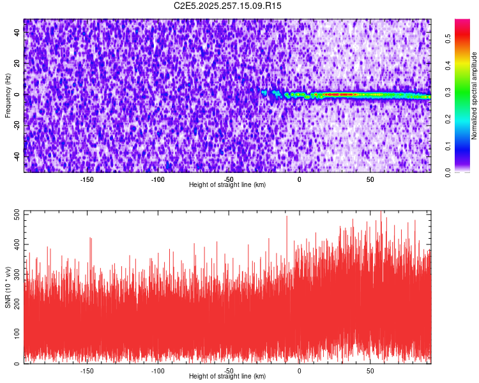Click the spectrogram's 'Height of straight line' x-axis label
Viewport: 479px width, 383px height.
tap(227, 184)
